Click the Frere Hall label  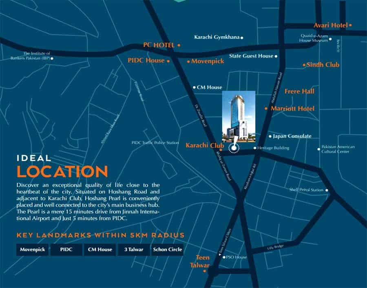coord(299,92)
